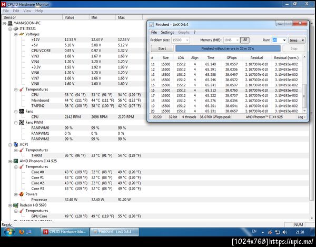This screenshot has height=247, width=316.
Task: Click the Fans PWM icon
Action: 22,122
